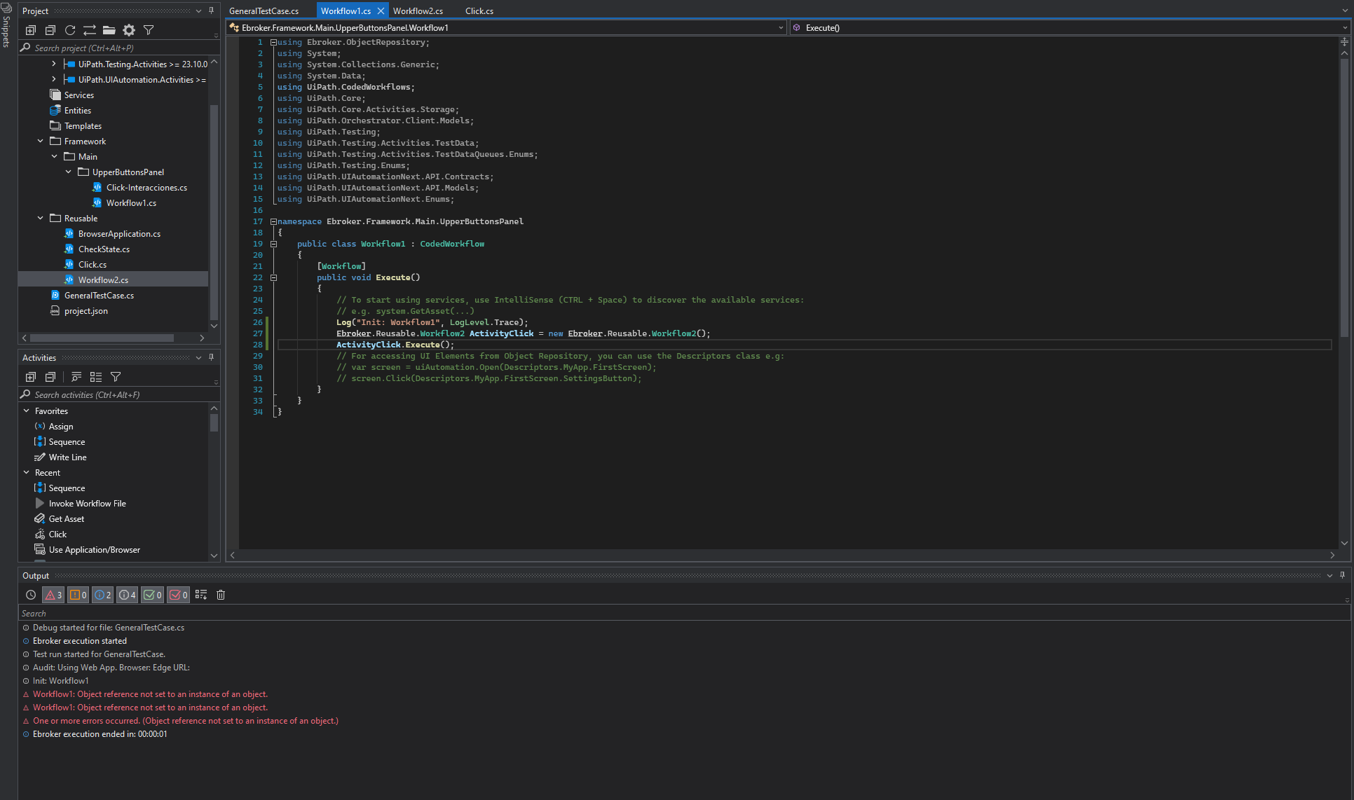Switch to the GeneralTestCase.cs tab
The width and height of the screenshot is (1354, 800).
[264, 11]
